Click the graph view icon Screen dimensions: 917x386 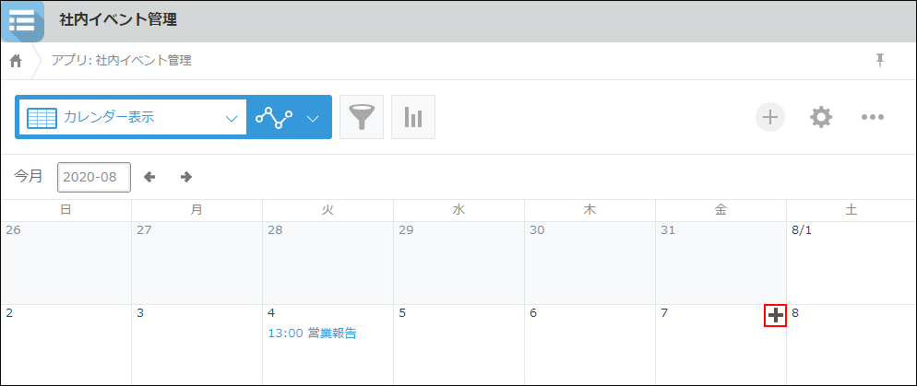coord(274,117)
